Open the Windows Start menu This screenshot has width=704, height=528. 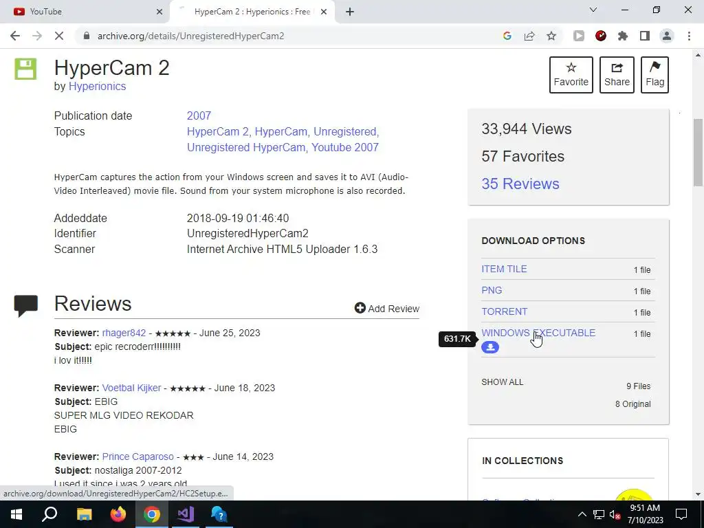(x=16, y=514)
